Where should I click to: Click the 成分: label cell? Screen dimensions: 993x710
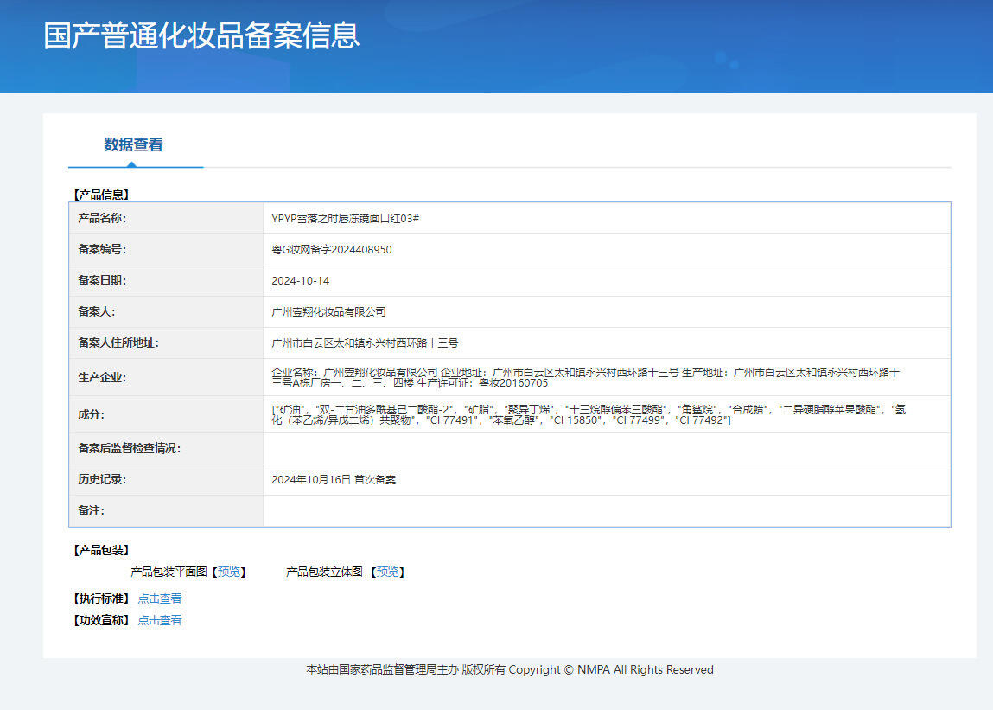(x=166, y=414)
